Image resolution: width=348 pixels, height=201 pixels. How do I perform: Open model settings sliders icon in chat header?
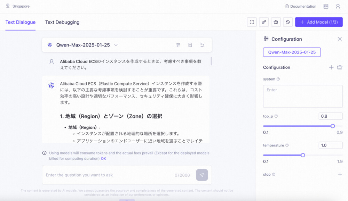[x=178, y=45]
